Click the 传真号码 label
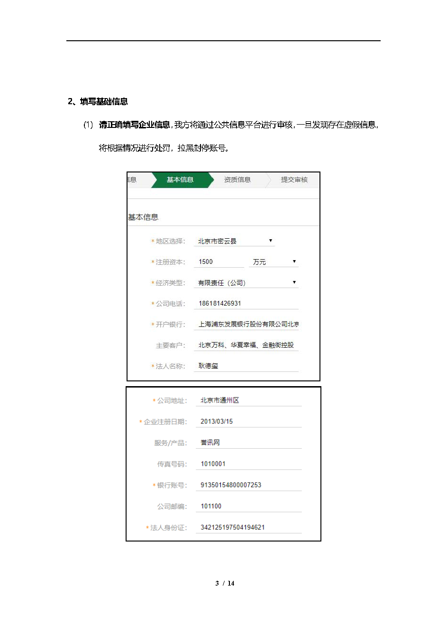Screen dimensions: 447x632 pyautogui.click(x=173, y=465)
